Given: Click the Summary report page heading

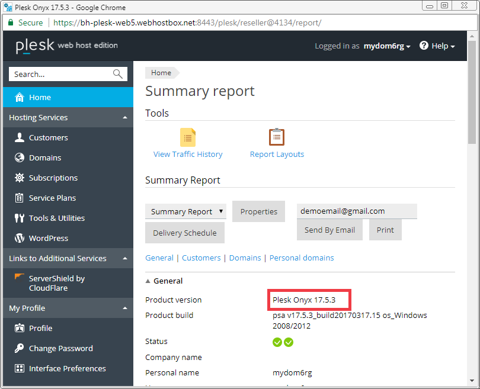Looking at the screenshot, I should 200,91.
